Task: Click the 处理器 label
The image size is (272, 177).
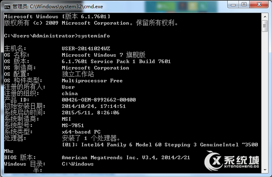Action: [x=15, y=138]
